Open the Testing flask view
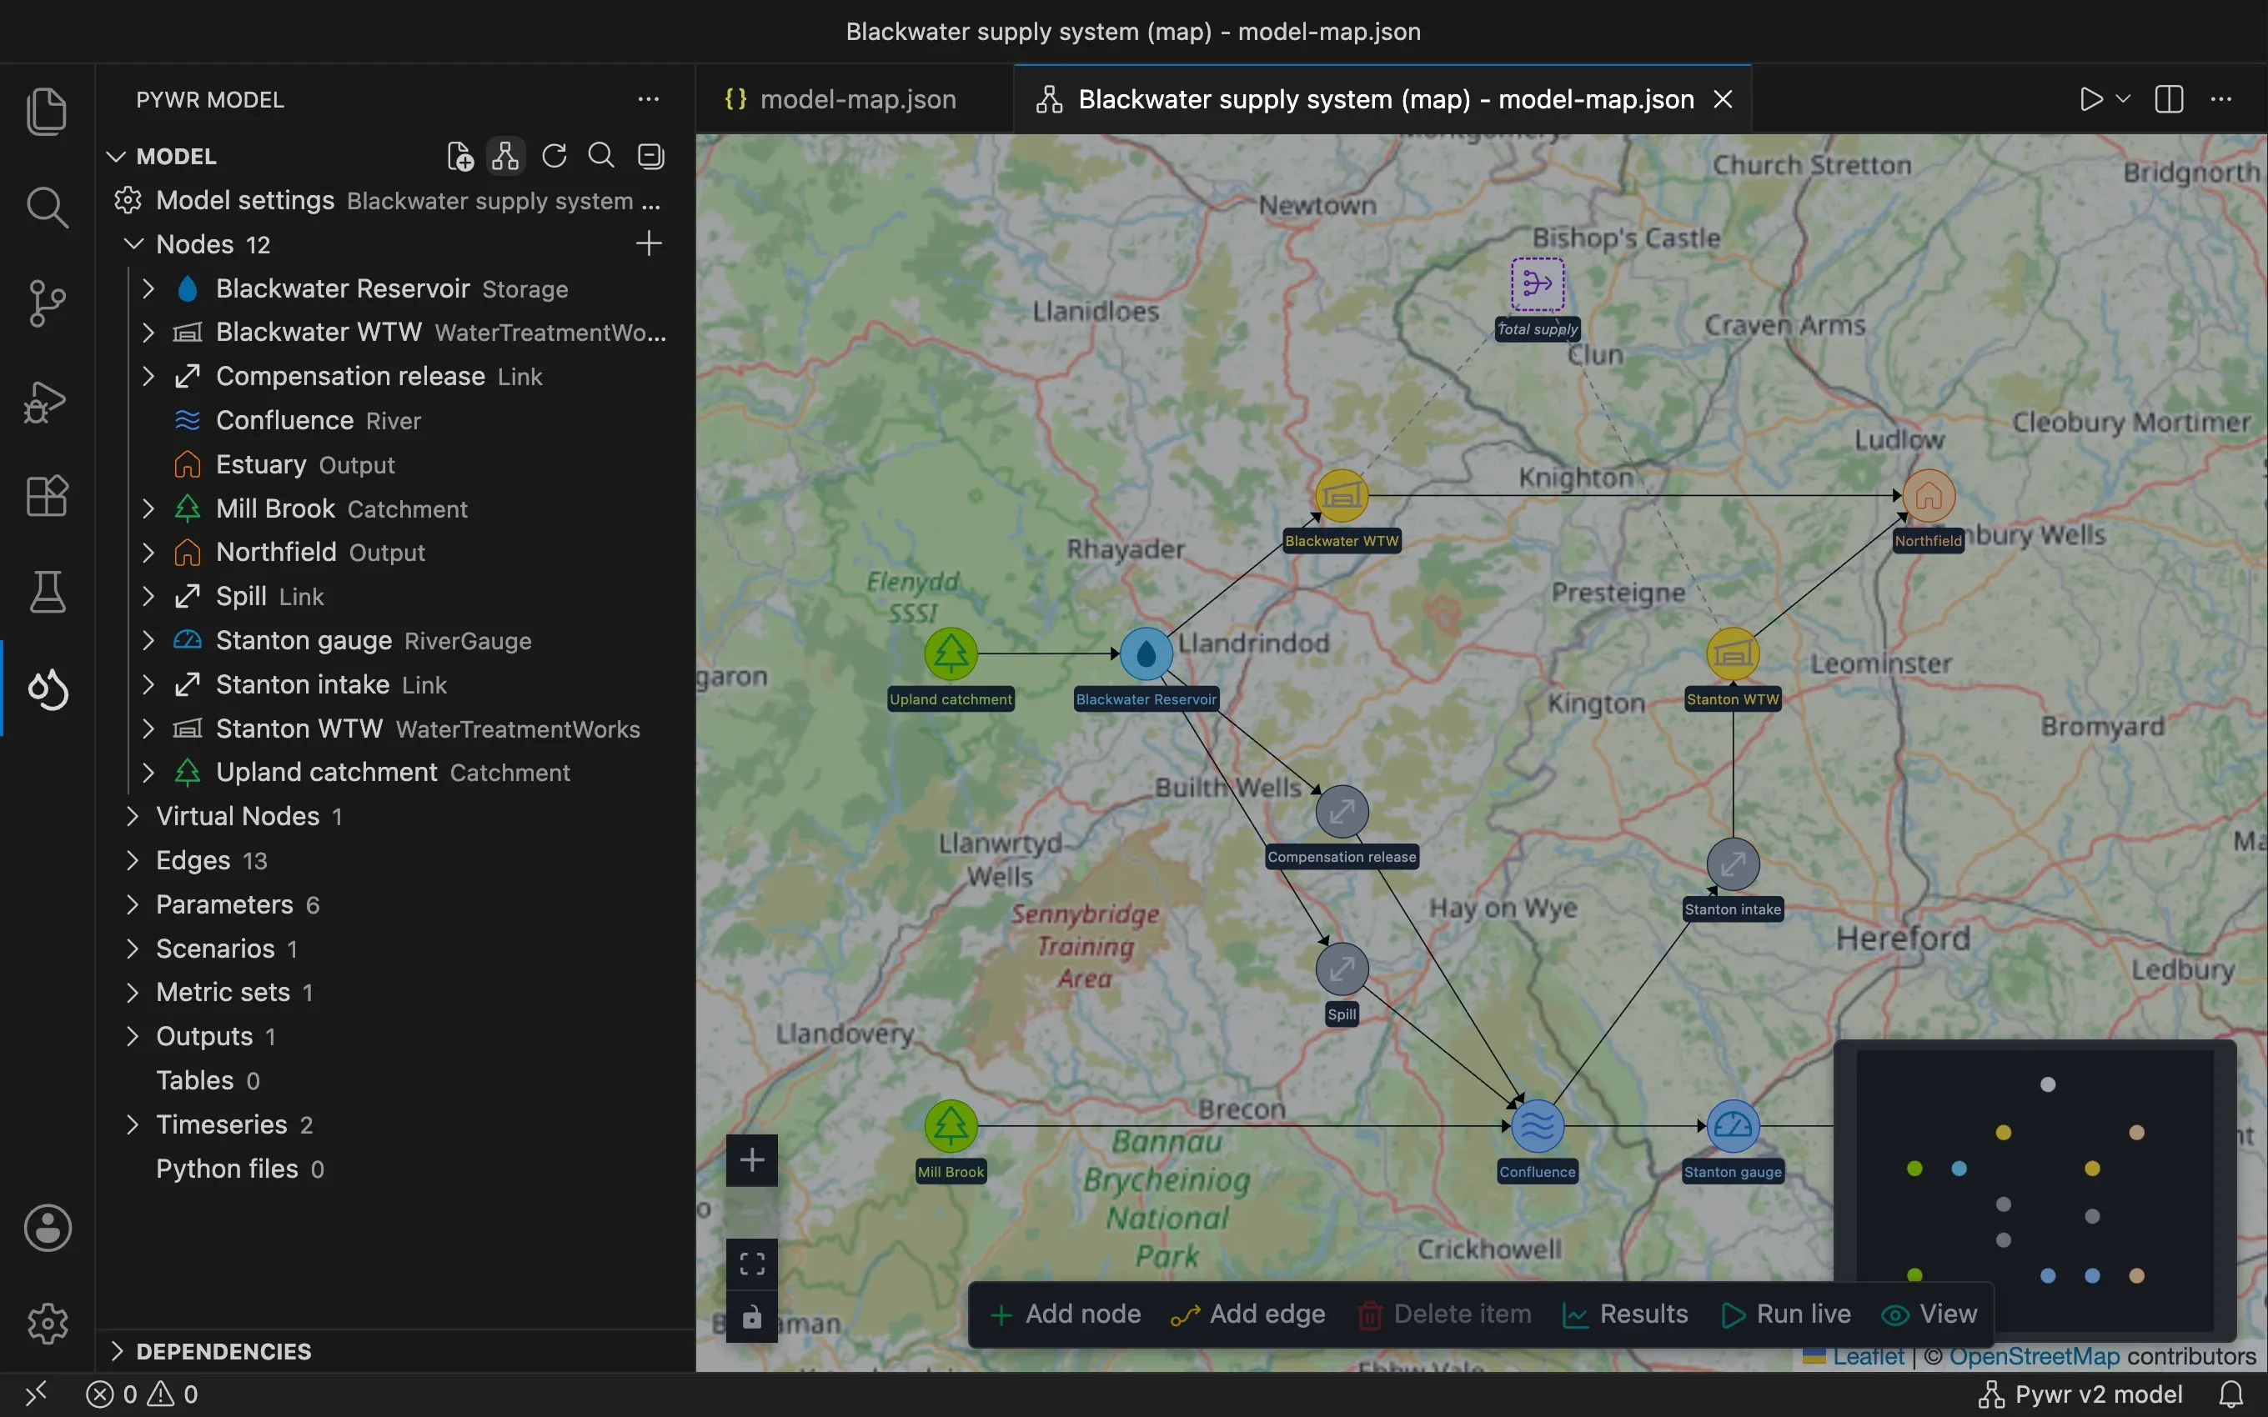Image resolution: width=2268 pixels, height=1417 pixels. [47, 593]
